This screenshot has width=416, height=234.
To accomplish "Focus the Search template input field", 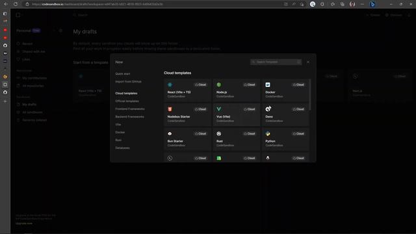I will pos(276,62).
